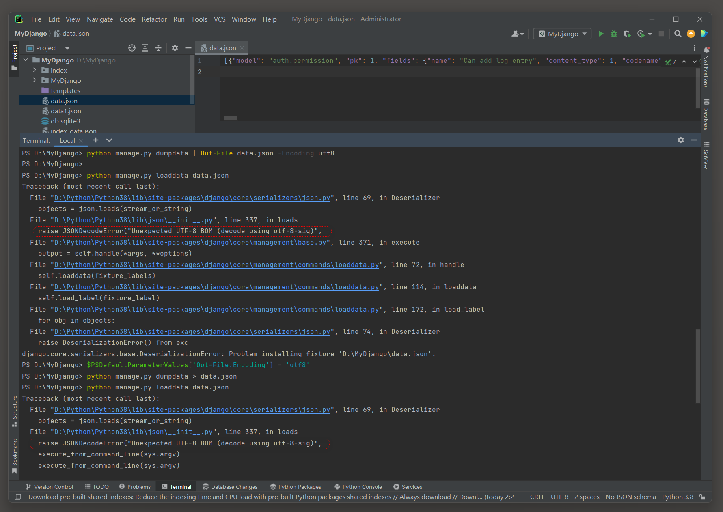Collapse the MyDjango root project node

tap(26, 60)
